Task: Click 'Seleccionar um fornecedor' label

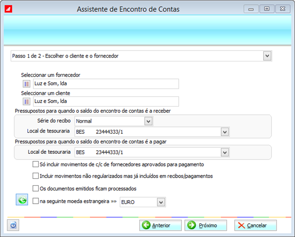Action: point(51,75)
